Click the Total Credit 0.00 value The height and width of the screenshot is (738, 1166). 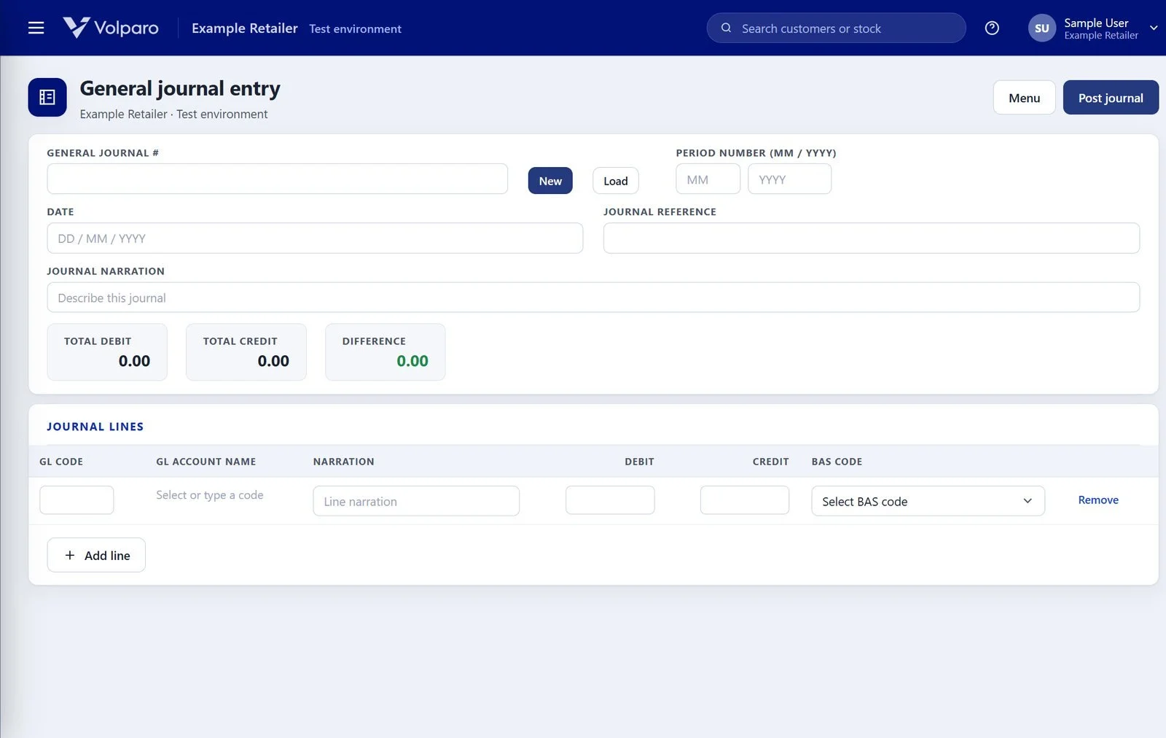[273, 361]
